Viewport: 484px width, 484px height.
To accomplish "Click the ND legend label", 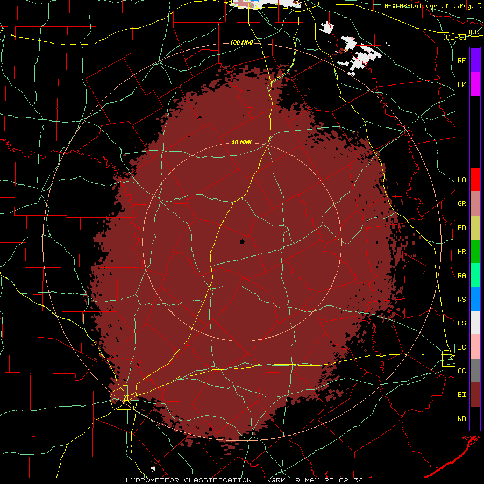I will 461,419.
